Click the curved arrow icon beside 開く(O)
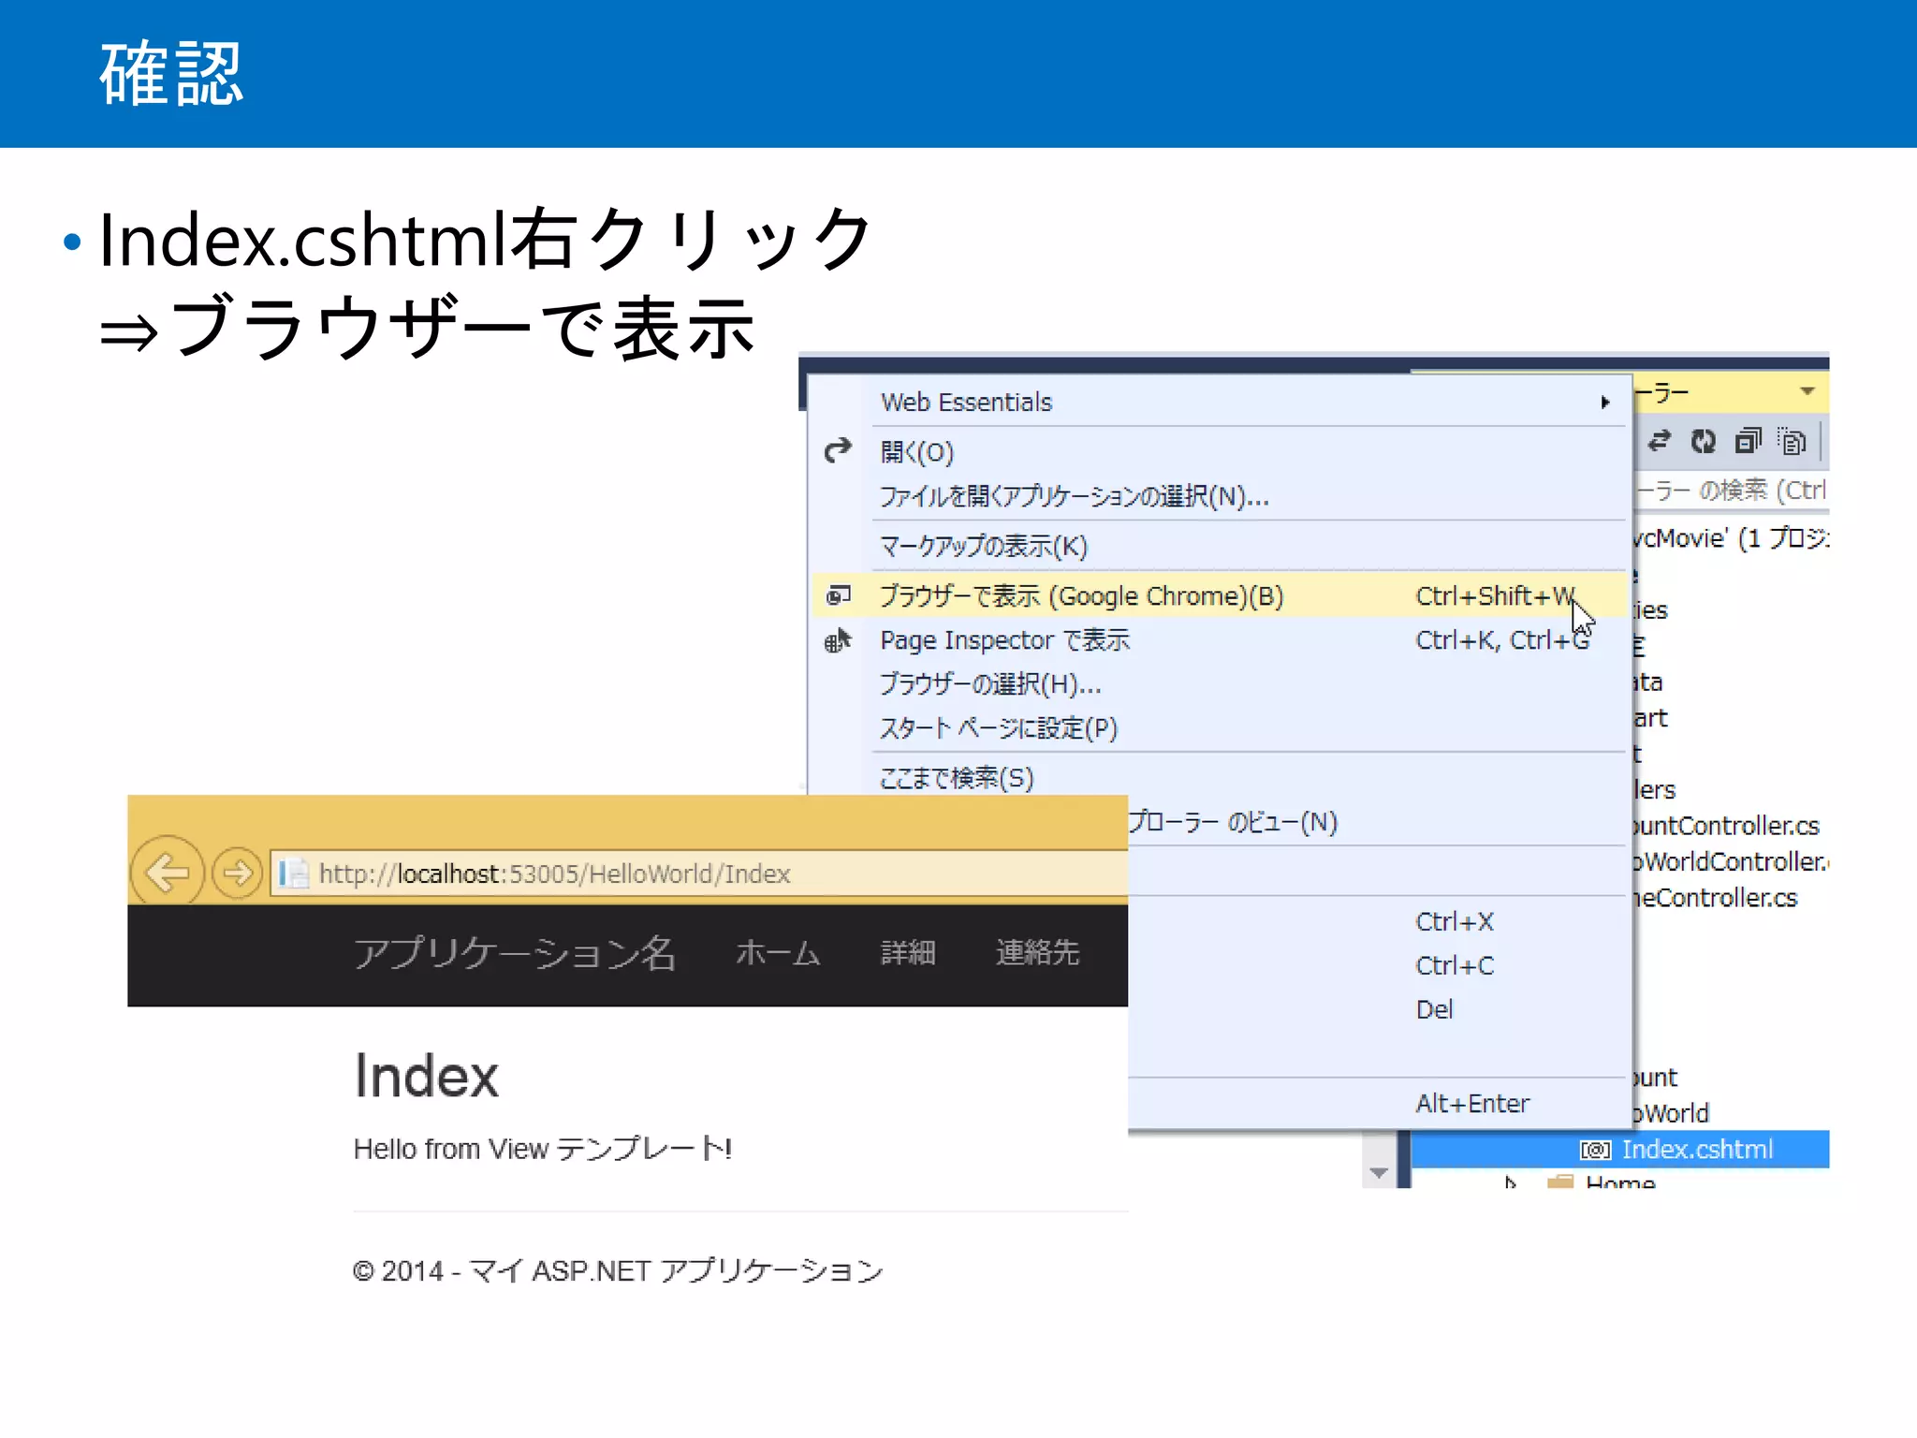The height and width of the screenshot is (1438, 1917). pos(838,451)
